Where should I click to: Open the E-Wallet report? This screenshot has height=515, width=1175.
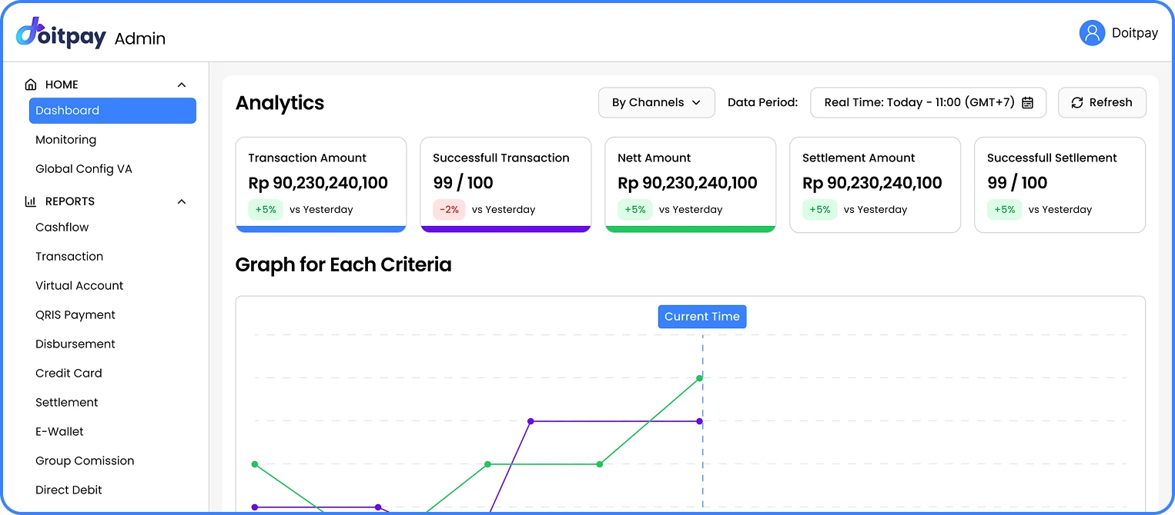tap(59, 432)
